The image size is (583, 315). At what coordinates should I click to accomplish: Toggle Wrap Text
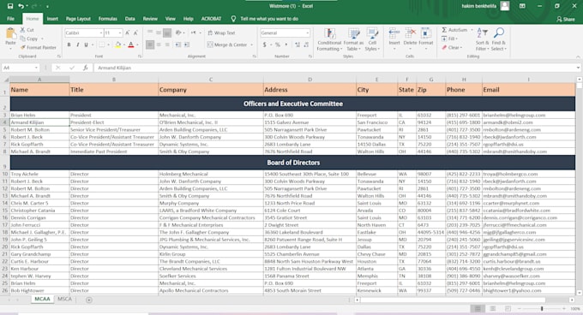[221, 33]
